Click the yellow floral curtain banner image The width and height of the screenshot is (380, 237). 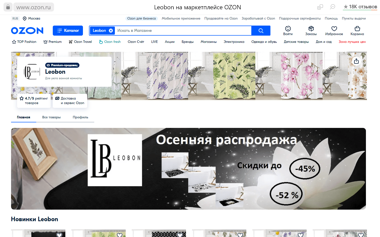click(x=234, y=76)
